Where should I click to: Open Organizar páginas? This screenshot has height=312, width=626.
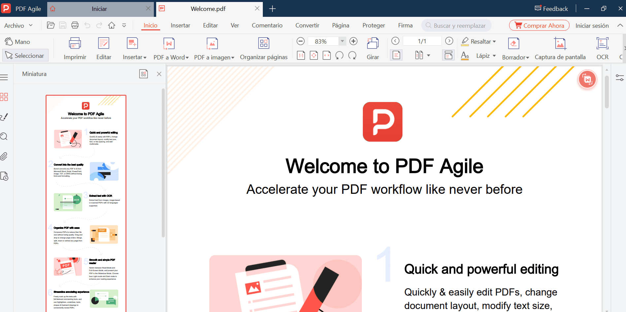[x=263, y=48]
